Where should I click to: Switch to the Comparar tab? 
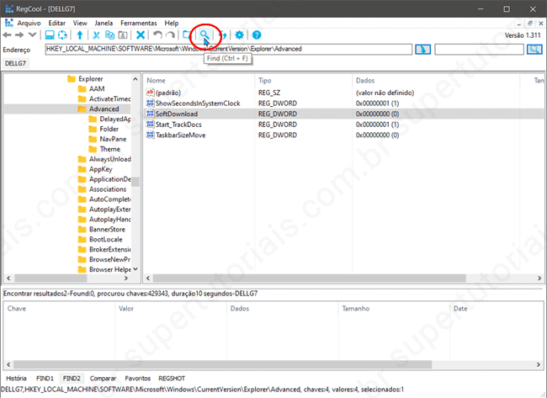click(x=103, y=379)
